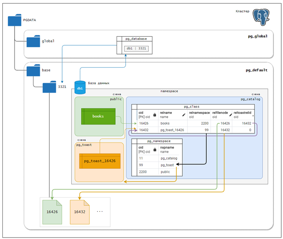
Task: Click the relfilenode column header
Action: tap(221, 115)
